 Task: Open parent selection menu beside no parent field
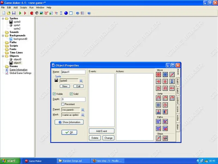point(83,110)
